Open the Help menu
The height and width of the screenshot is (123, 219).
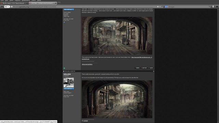[x=39, y=1]
